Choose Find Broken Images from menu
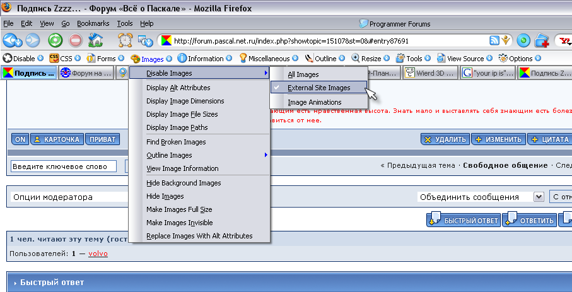The height and width of the screenshot is (292, 572). point(176,142)
